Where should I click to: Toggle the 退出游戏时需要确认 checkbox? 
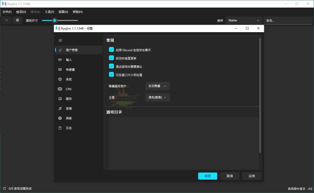111,66
